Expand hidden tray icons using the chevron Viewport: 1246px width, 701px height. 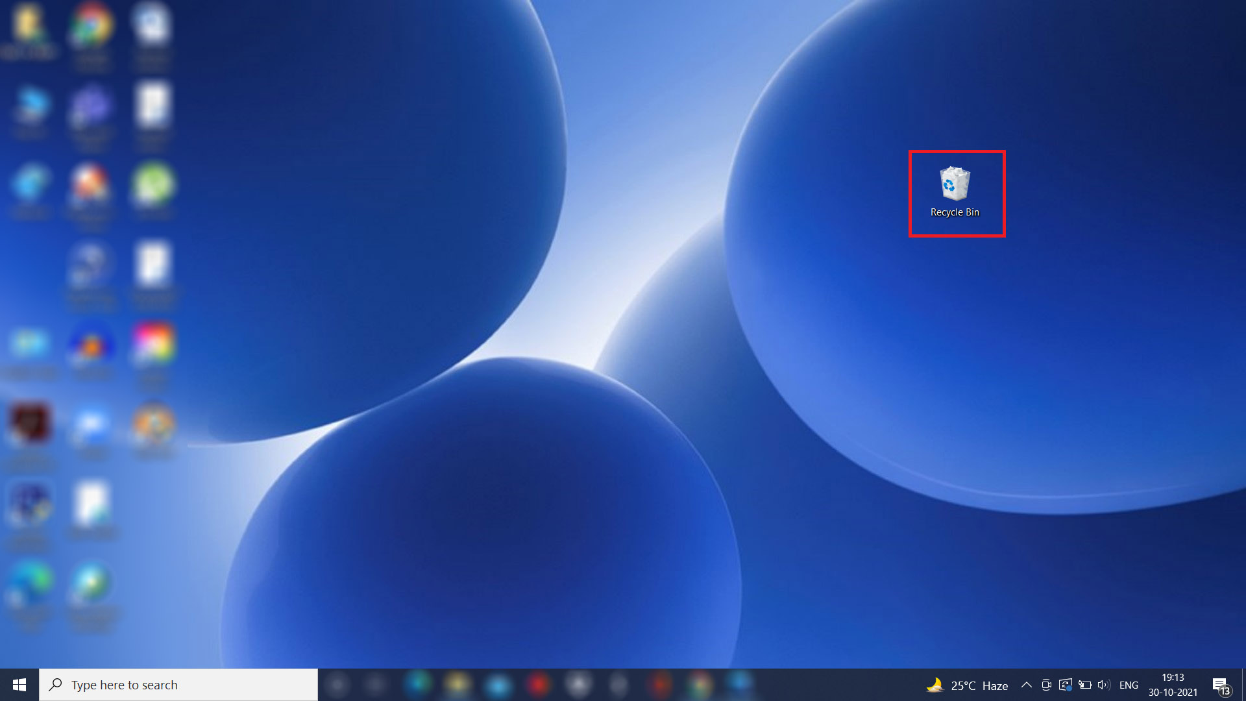pos(1027,684)
